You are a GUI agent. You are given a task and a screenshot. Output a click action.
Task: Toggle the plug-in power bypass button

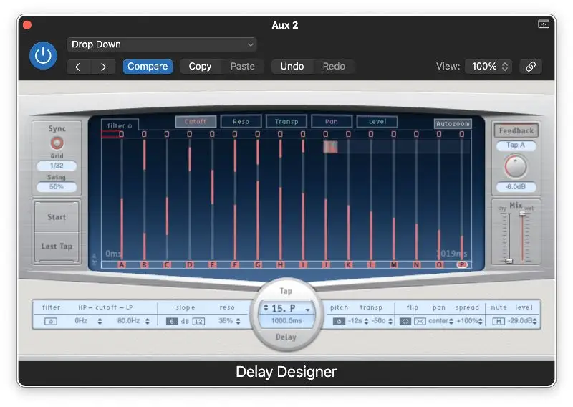coord(43,56)
